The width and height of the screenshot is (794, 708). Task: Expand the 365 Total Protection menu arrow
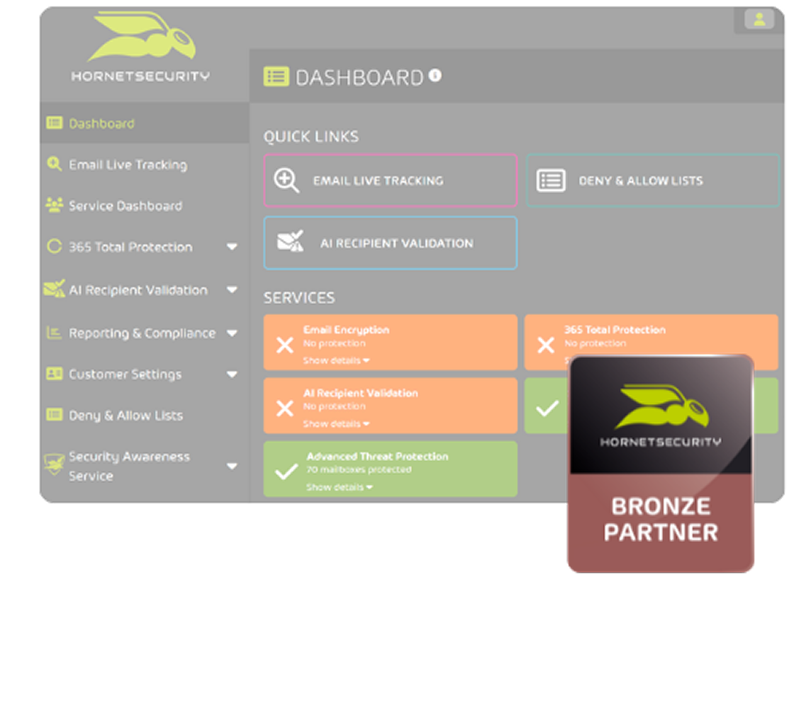tap(232, 247)
